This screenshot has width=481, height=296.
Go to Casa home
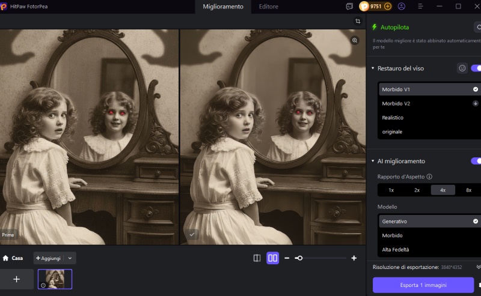pyautogui.click(x=13, y=258)
